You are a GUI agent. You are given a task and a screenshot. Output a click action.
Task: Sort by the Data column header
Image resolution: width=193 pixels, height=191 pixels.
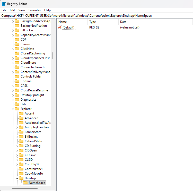point(156,22)
